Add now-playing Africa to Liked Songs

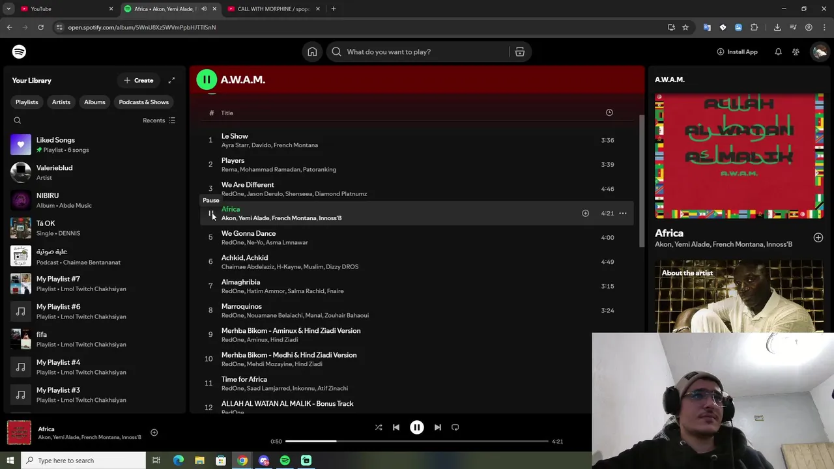tap(154, 433)
